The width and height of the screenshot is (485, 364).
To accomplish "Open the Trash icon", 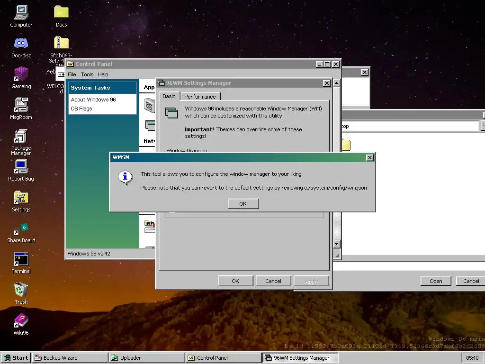I will 21,290.
